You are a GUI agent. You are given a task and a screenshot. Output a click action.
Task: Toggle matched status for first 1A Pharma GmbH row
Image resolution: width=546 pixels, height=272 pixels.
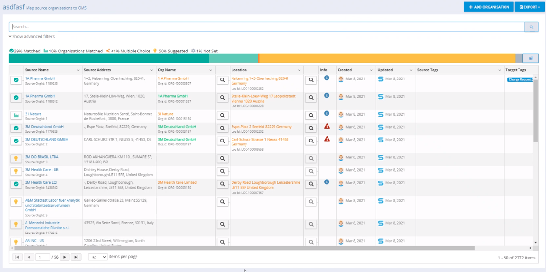[16, 80]
